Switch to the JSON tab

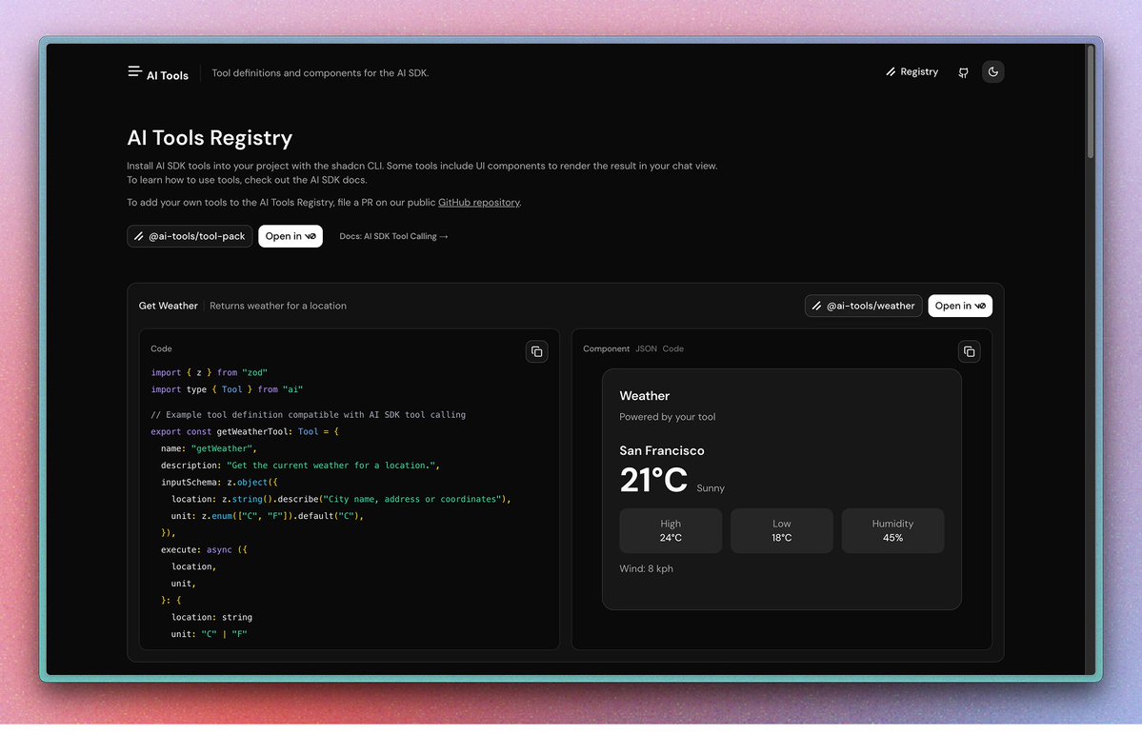pos(646,349)
